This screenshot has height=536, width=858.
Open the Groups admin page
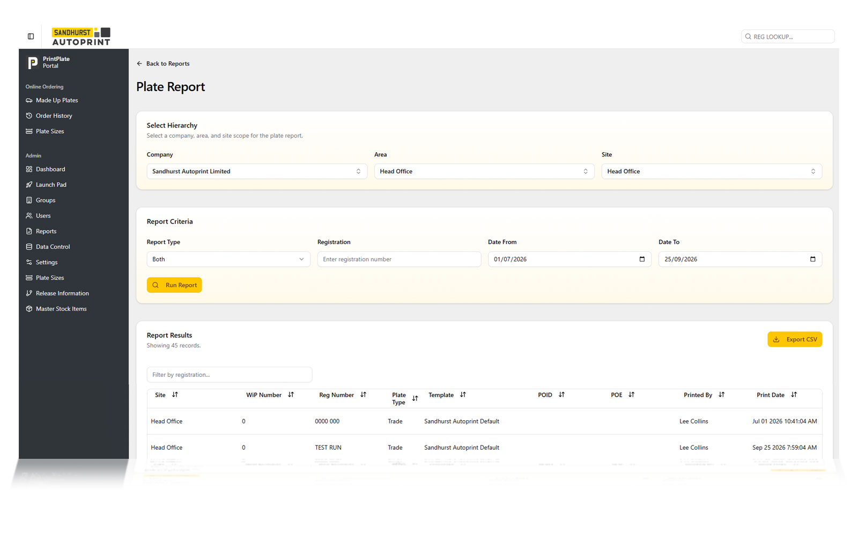pos(46,200)
